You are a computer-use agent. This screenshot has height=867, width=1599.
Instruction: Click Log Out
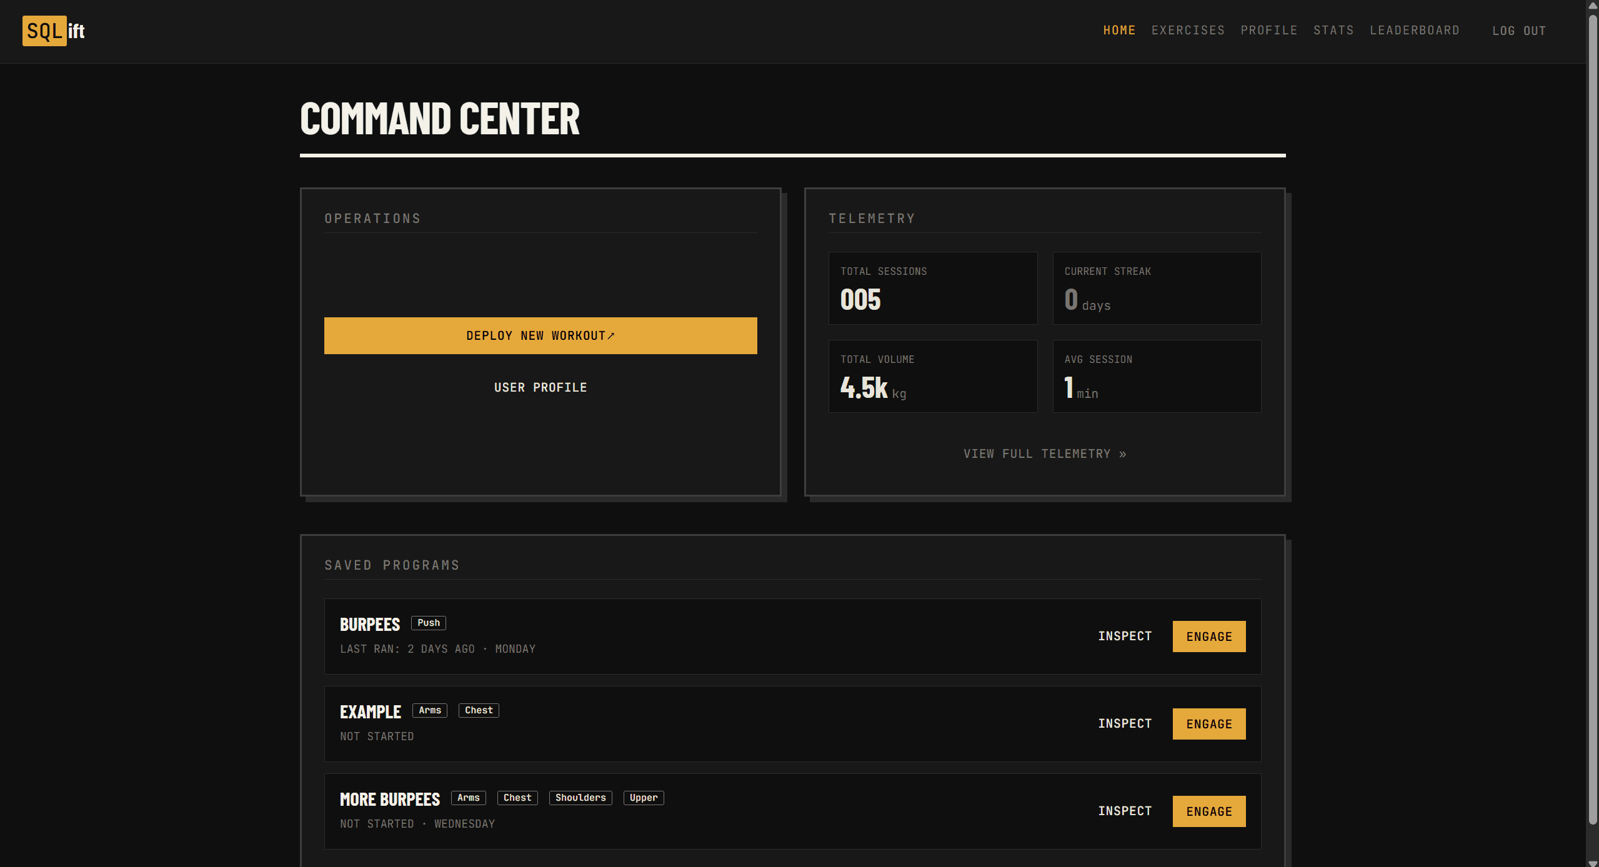pyautogui.click(x=1519, y=31)
